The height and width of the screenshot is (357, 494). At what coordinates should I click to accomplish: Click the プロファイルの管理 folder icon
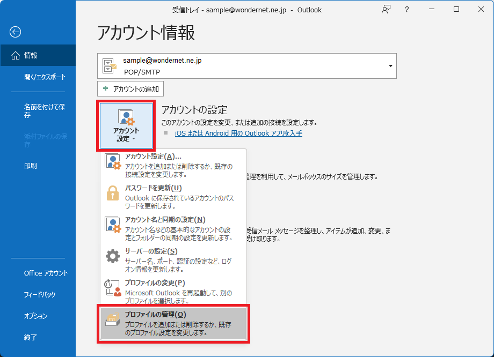pos(112,319)
